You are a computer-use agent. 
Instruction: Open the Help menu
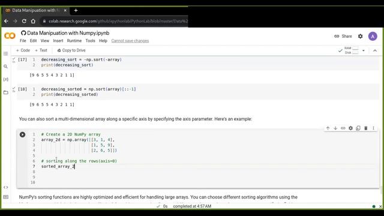pyautogui.click(x=103, y=41)
